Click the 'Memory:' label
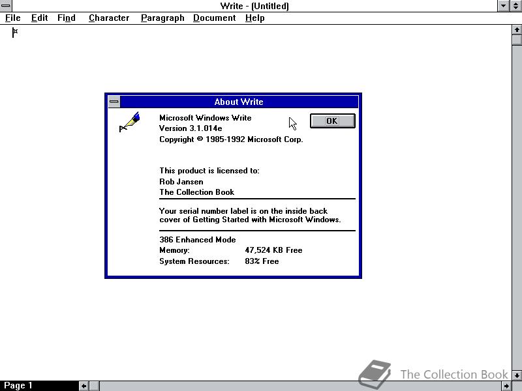Viewport: 522px width, 391px height. tap(174, 250)
